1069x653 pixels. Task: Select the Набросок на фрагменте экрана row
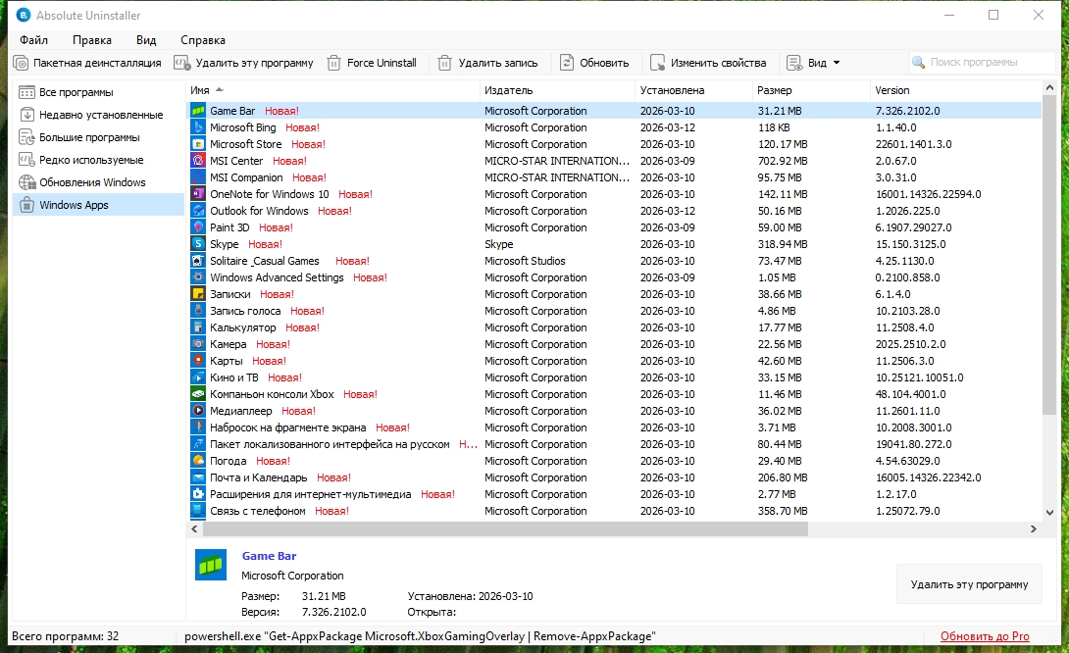[x=614, y=427]
